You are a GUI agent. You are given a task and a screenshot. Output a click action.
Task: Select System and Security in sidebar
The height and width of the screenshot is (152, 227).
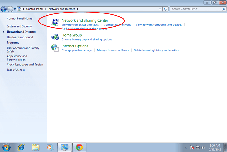click(x=19, y=26)
